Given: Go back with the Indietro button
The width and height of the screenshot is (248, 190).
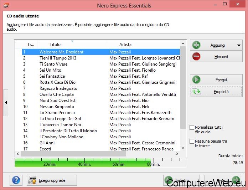Looking at the screenshot, I should click(x=181, y=180).
